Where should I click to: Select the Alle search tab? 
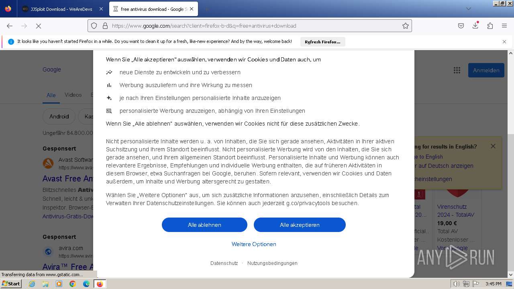pos(51,95)
